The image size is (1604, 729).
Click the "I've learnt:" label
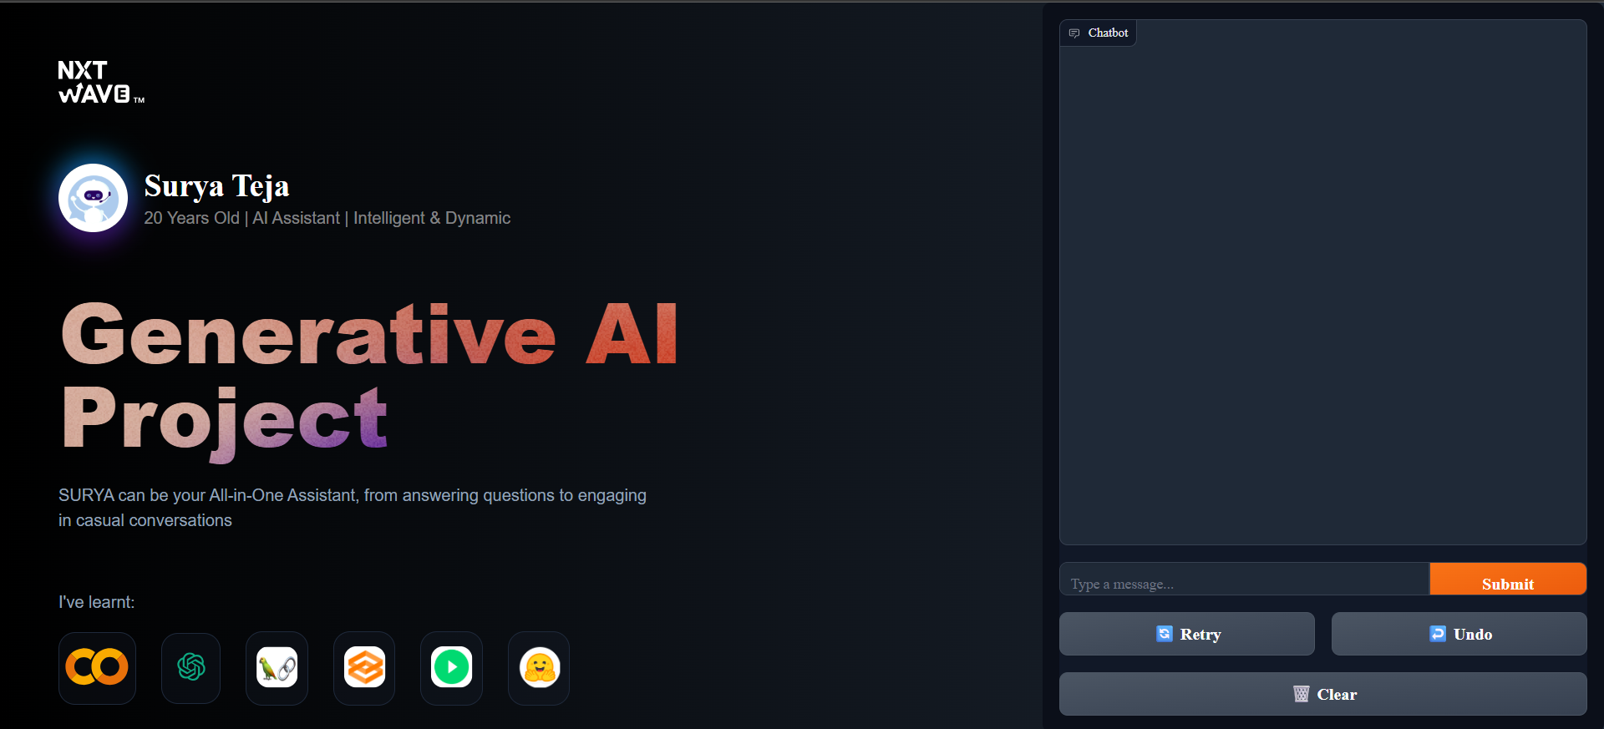pyautogui.click(x=96, y=602)
